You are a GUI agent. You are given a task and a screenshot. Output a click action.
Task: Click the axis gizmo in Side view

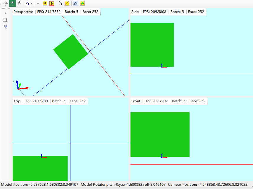[x=164, y=65]
